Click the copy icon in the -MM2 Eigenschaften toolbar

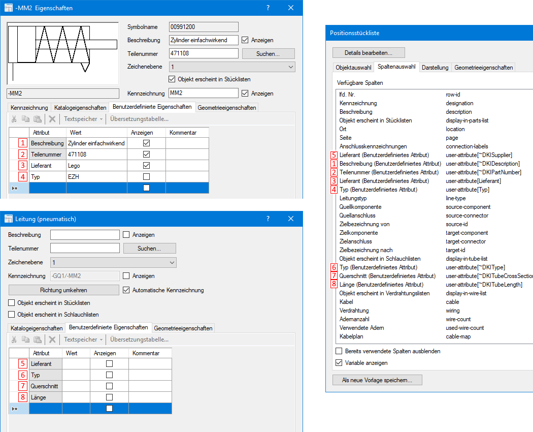25,119
